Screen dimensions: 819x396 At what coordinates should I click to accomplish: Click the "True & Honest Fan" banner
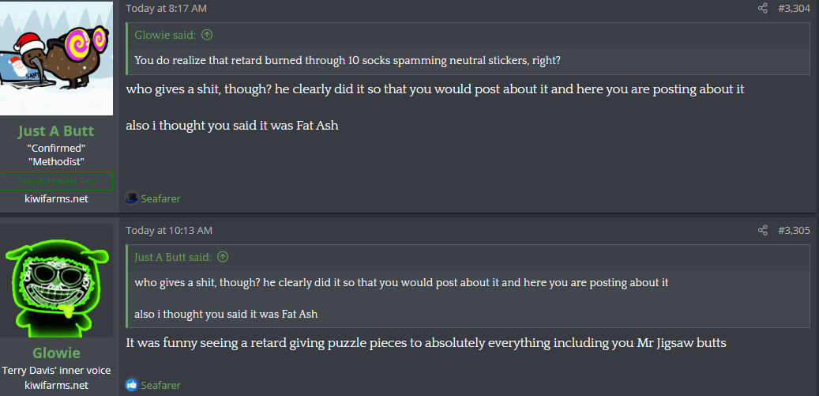click(56, 181)
